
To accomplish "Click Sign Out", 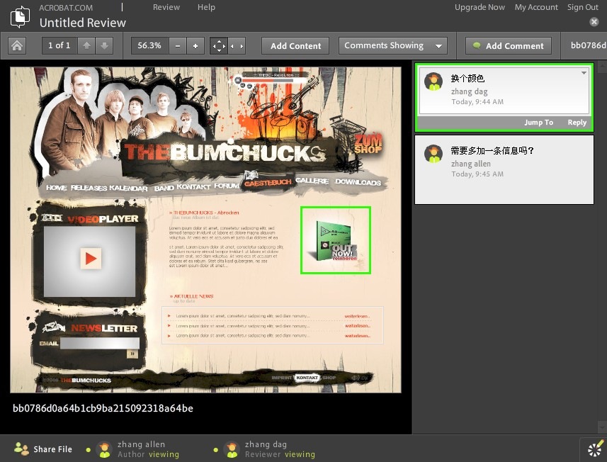I will [x=583, y=7].
